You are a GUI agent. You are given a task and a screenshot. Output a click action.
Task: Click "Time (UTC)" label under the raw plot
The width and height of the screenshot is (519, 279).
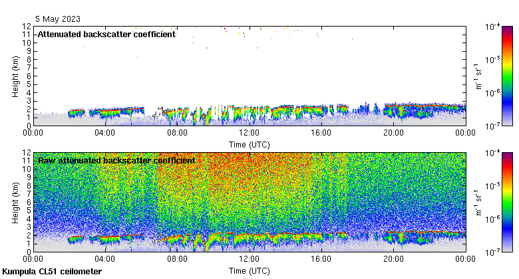(250, 271)
